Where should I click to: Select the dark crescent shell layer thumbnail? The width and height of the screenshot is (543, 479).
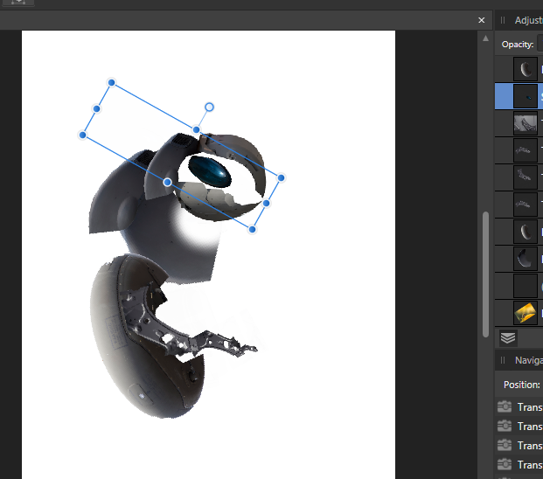point(526,259)
